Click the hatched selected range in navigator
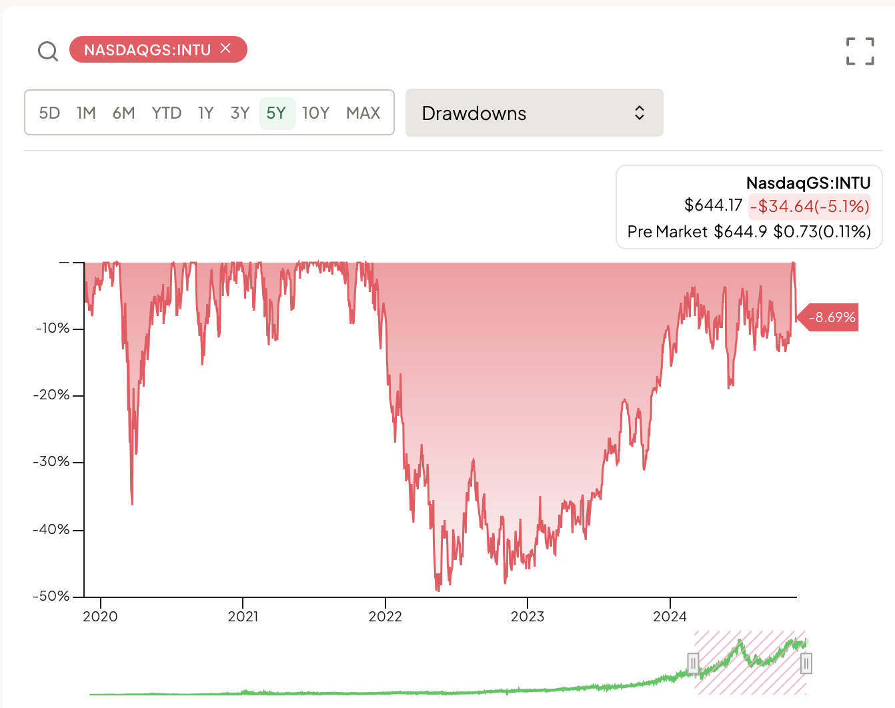The height and width of the screenshot is (708, 895). [x=750, y=663]
